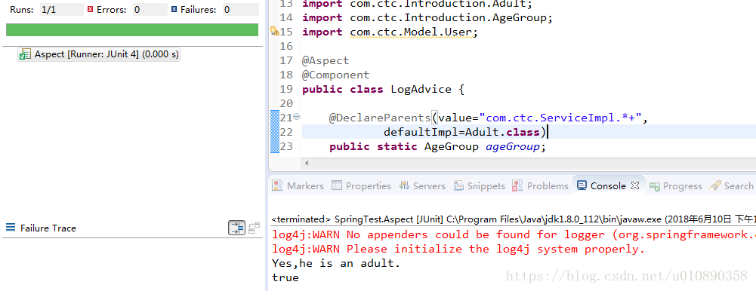Viewport: 756px width, 291px height.
Task: Click the Failure Trace stack icon
Action: click(x=11, y=228)
